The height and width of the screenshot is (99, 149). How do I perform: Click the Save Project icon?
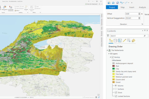(x=118, y=3)
